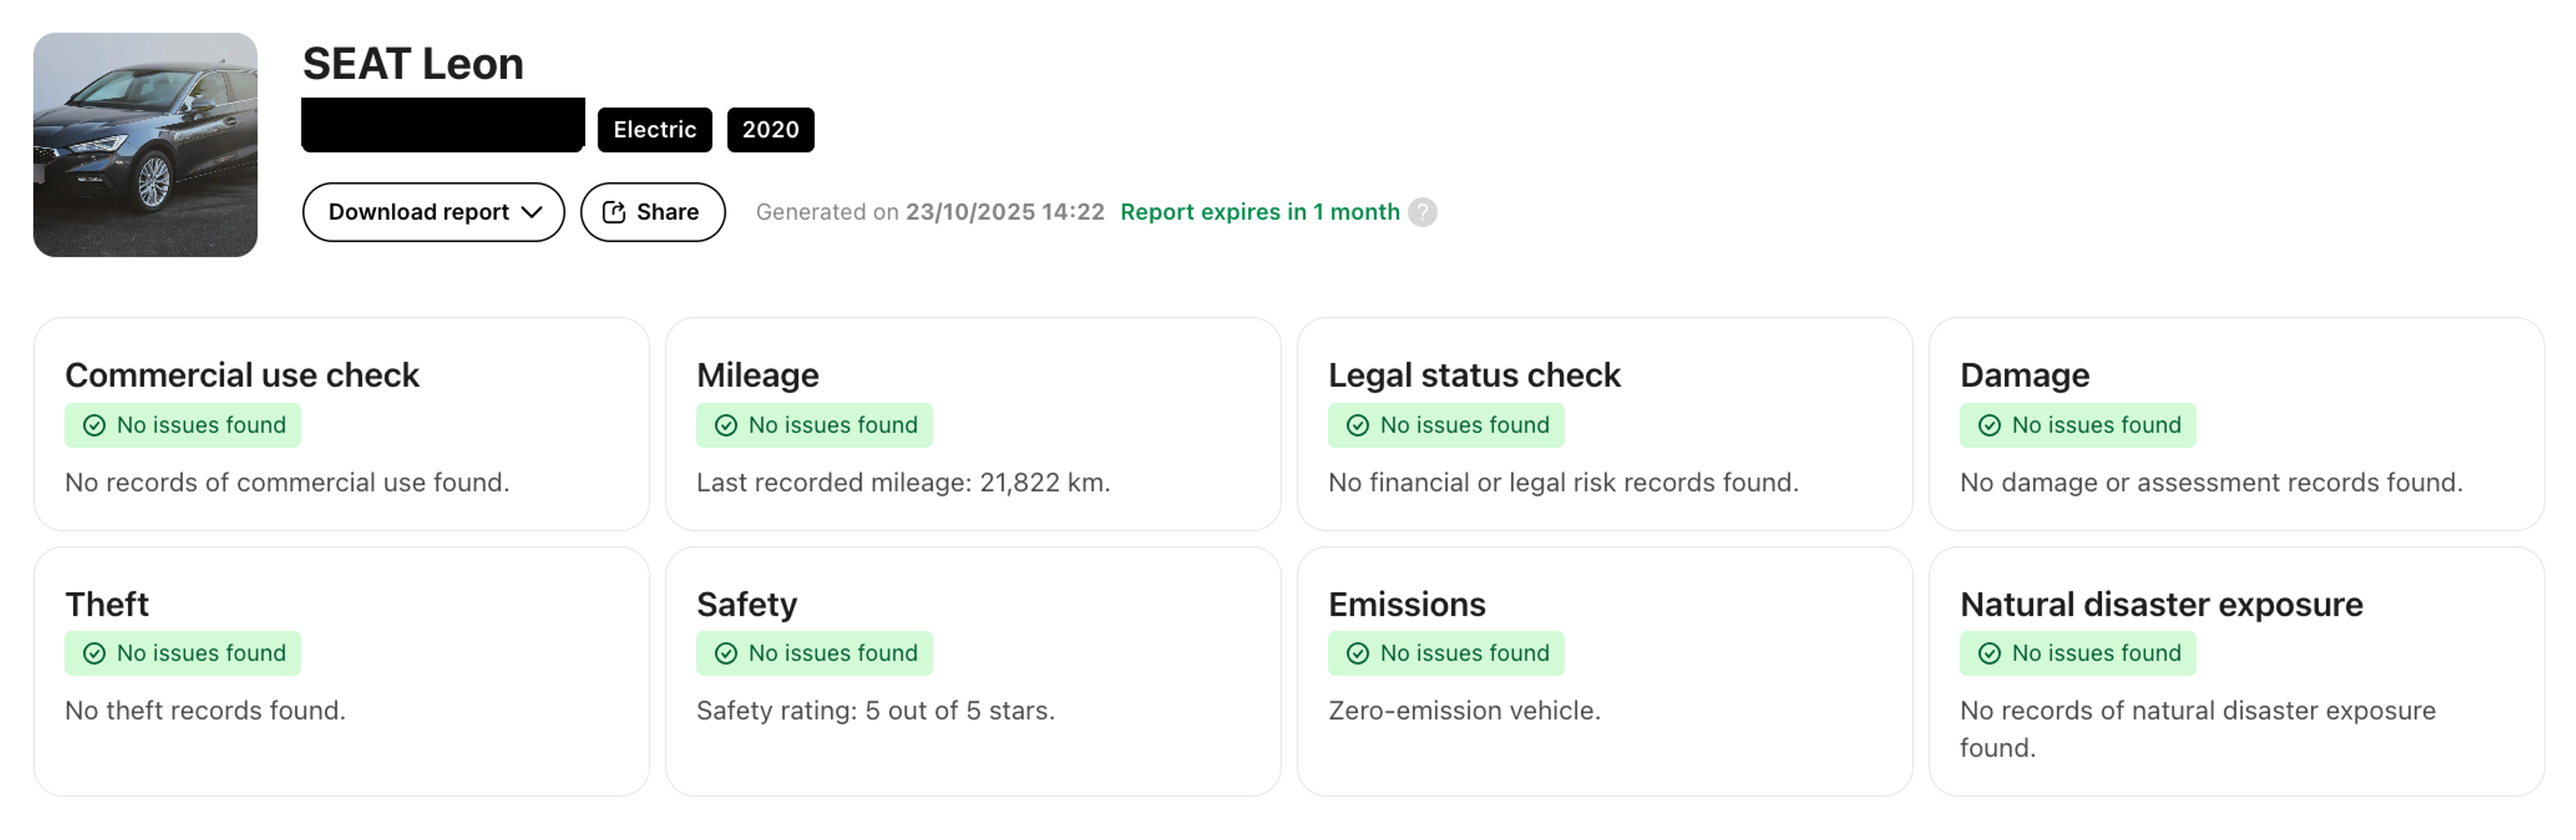This screenshot has height=840, width=2576.
Task: Click the checkmark icon under Legal status check
Action: (x=1358, y=426)
